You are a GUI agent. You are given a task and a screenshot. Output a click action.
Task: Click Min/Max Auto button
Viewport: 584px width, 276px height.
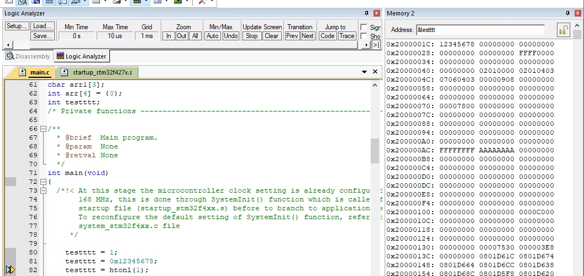click(213, 36)
